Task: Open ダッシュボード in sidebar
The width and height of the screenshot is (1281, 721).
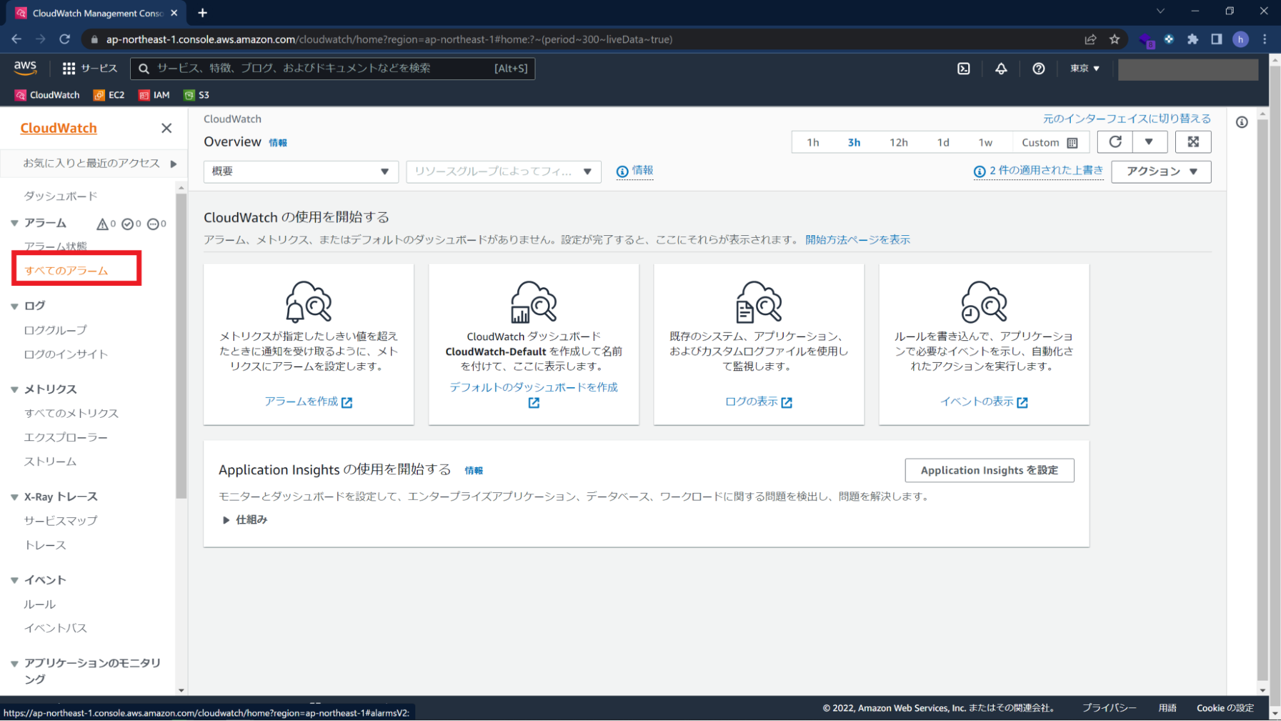Action: coord(61,196)
